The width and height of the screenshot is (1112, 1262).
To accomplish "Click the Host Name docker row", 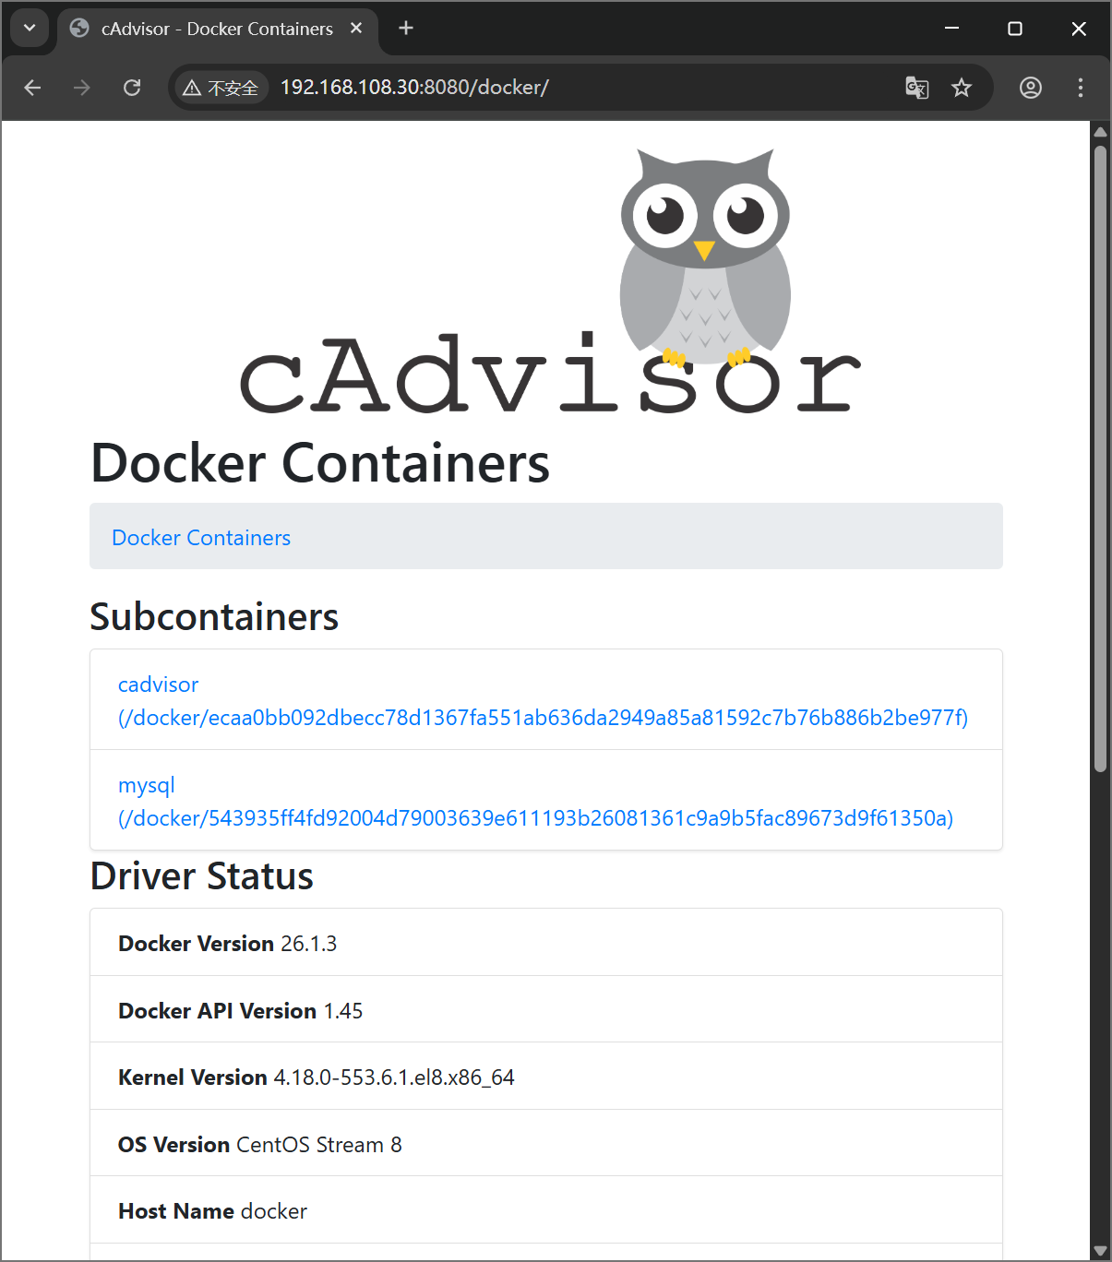I will pos(546,1210).
